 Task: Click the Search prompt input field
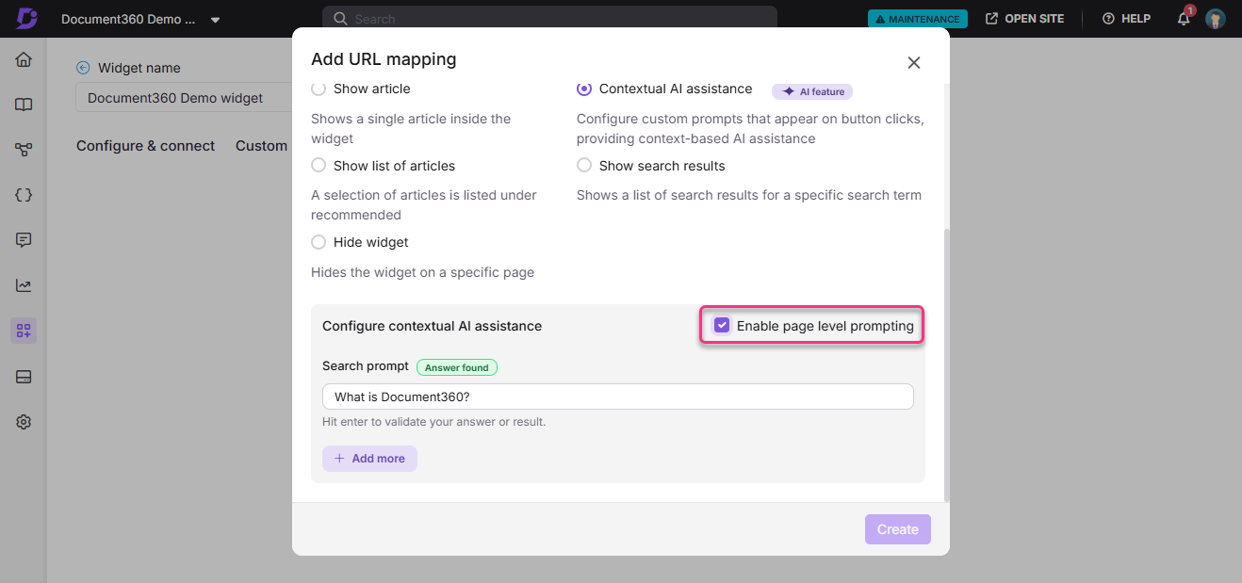[617, 397]
